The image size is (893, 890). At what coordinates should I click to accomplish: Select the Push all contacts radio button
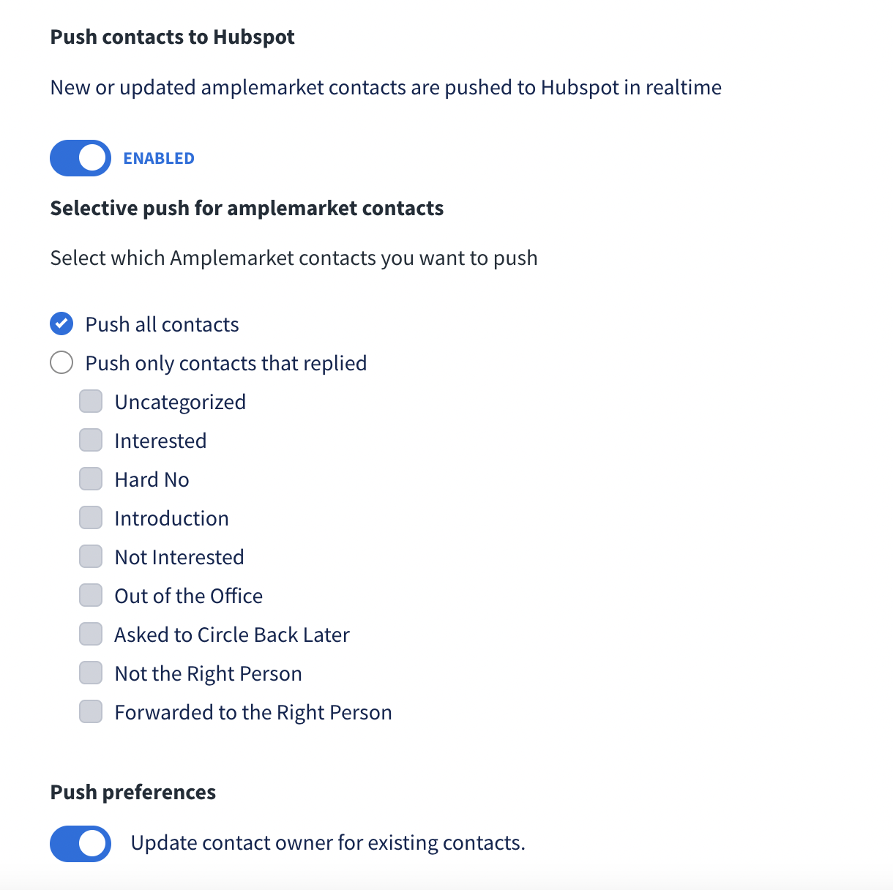(61, 324)
